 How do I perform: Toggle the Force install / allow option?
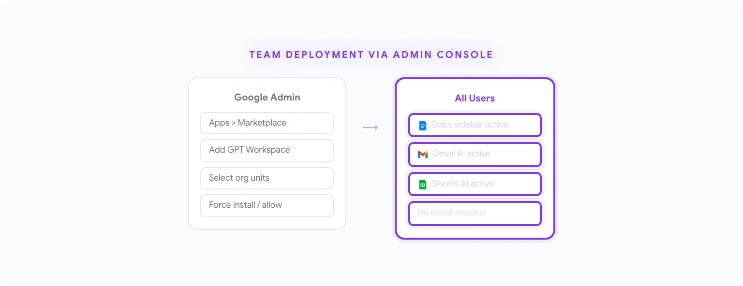click(x=267, y=205)
